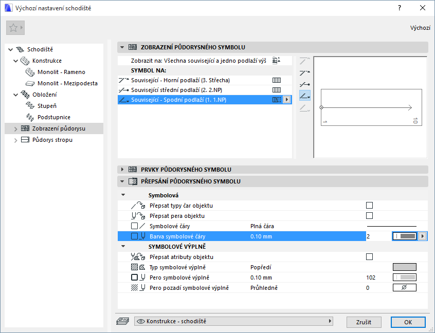The image size is (435, 333).
Task: Click Přepsat atributy objektu icon
Action: pyautogui.click(x=138, y=257)
